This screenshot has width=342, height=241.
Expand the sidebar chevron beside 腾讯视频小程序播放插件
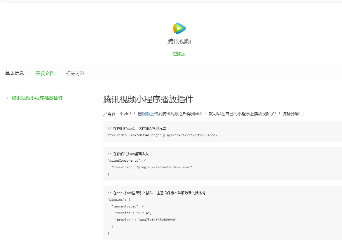coord(8,98)
